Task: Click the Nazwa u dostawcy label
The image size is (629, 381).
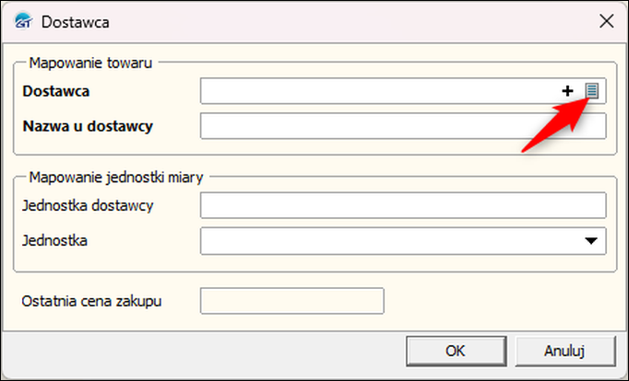Action: click(87, 126)
